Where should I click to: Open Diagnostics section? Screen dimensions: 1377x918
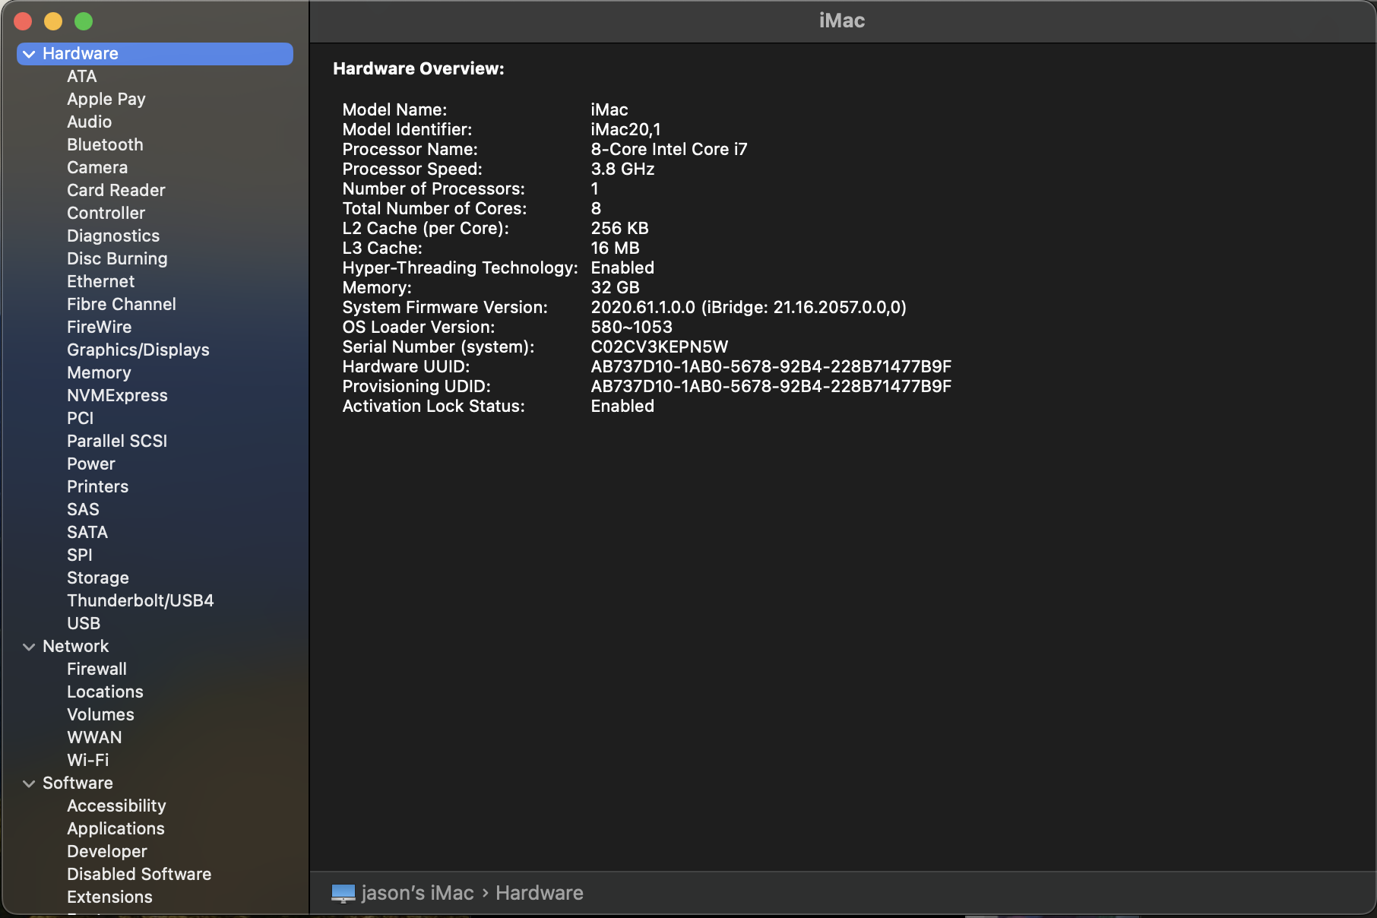tap(113, 236)
